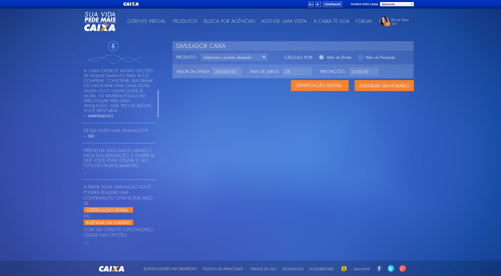Open Bruna Silva user name link

click(400, 20)
